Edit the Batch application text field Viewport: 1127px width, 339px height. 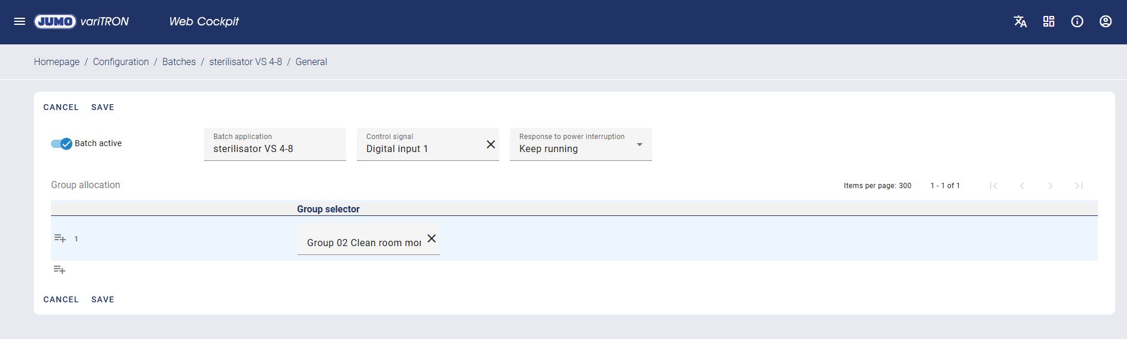coord(274,148)
